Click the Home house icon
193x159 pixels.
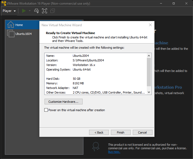11,25
